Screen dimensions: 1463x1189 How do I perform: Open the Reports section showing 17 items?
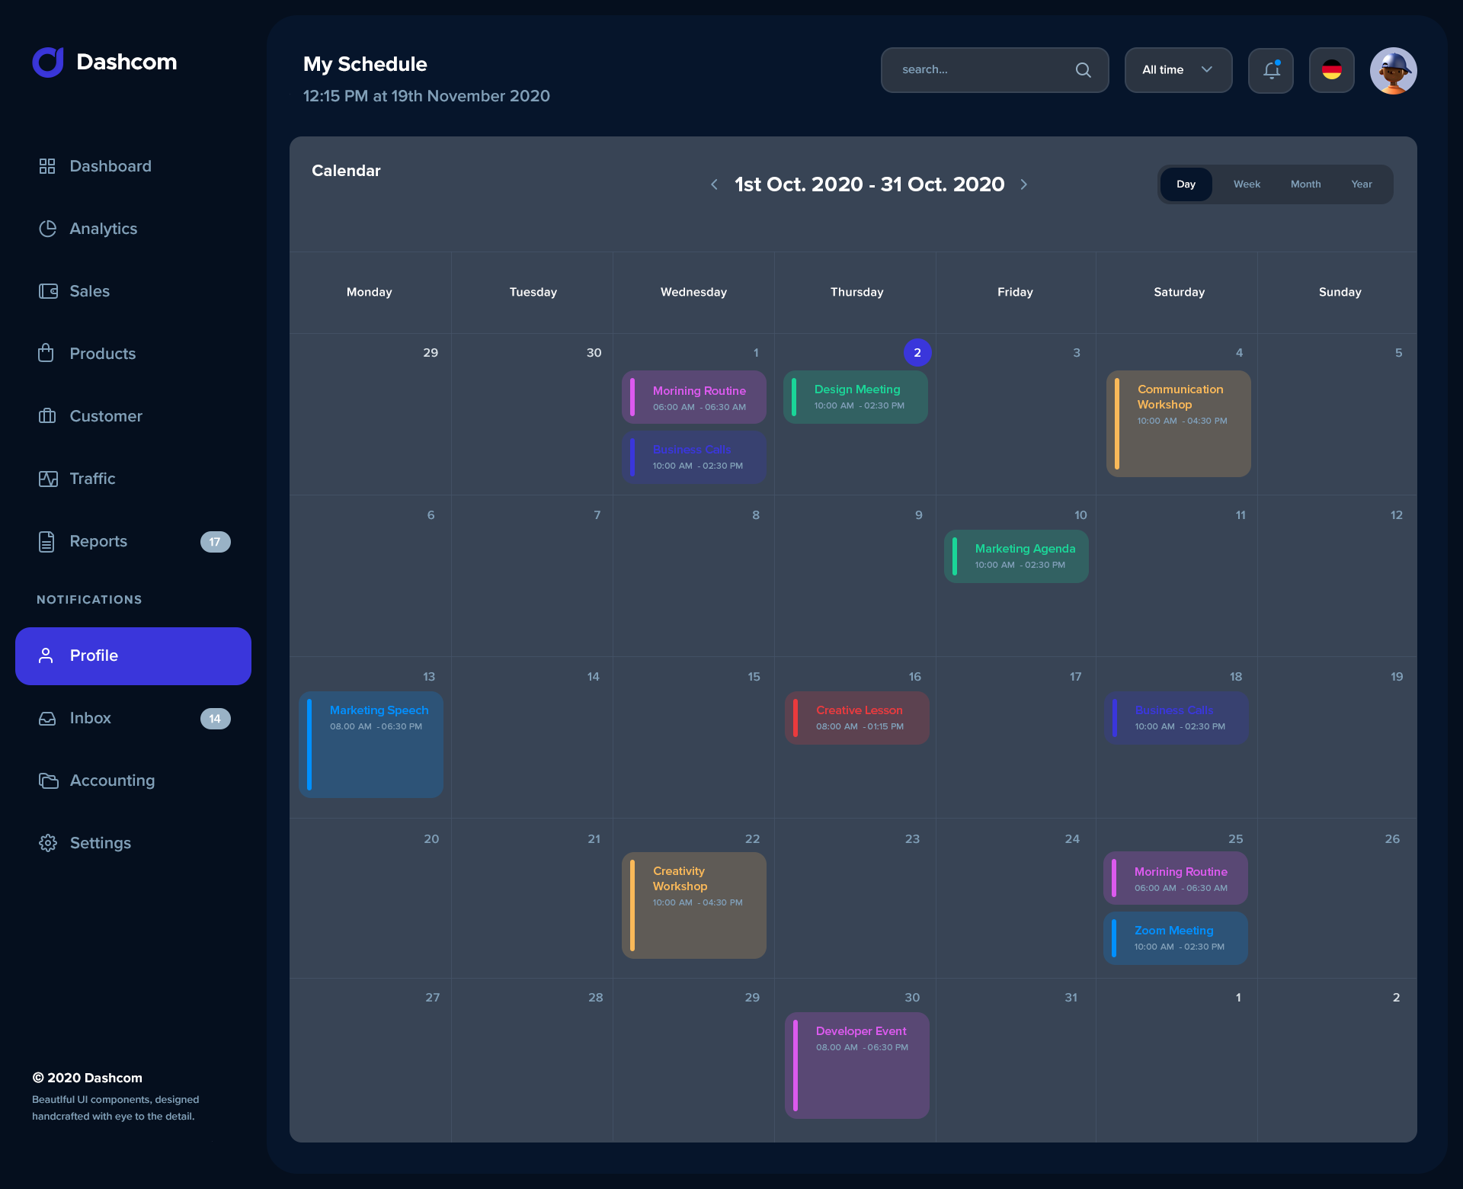click(x=99, y=541)
